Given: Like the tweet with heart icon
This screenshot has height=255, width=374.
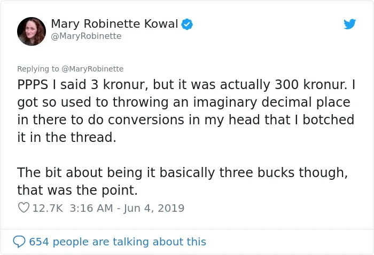Looking at the screenshot, I should tap(24, 208).
